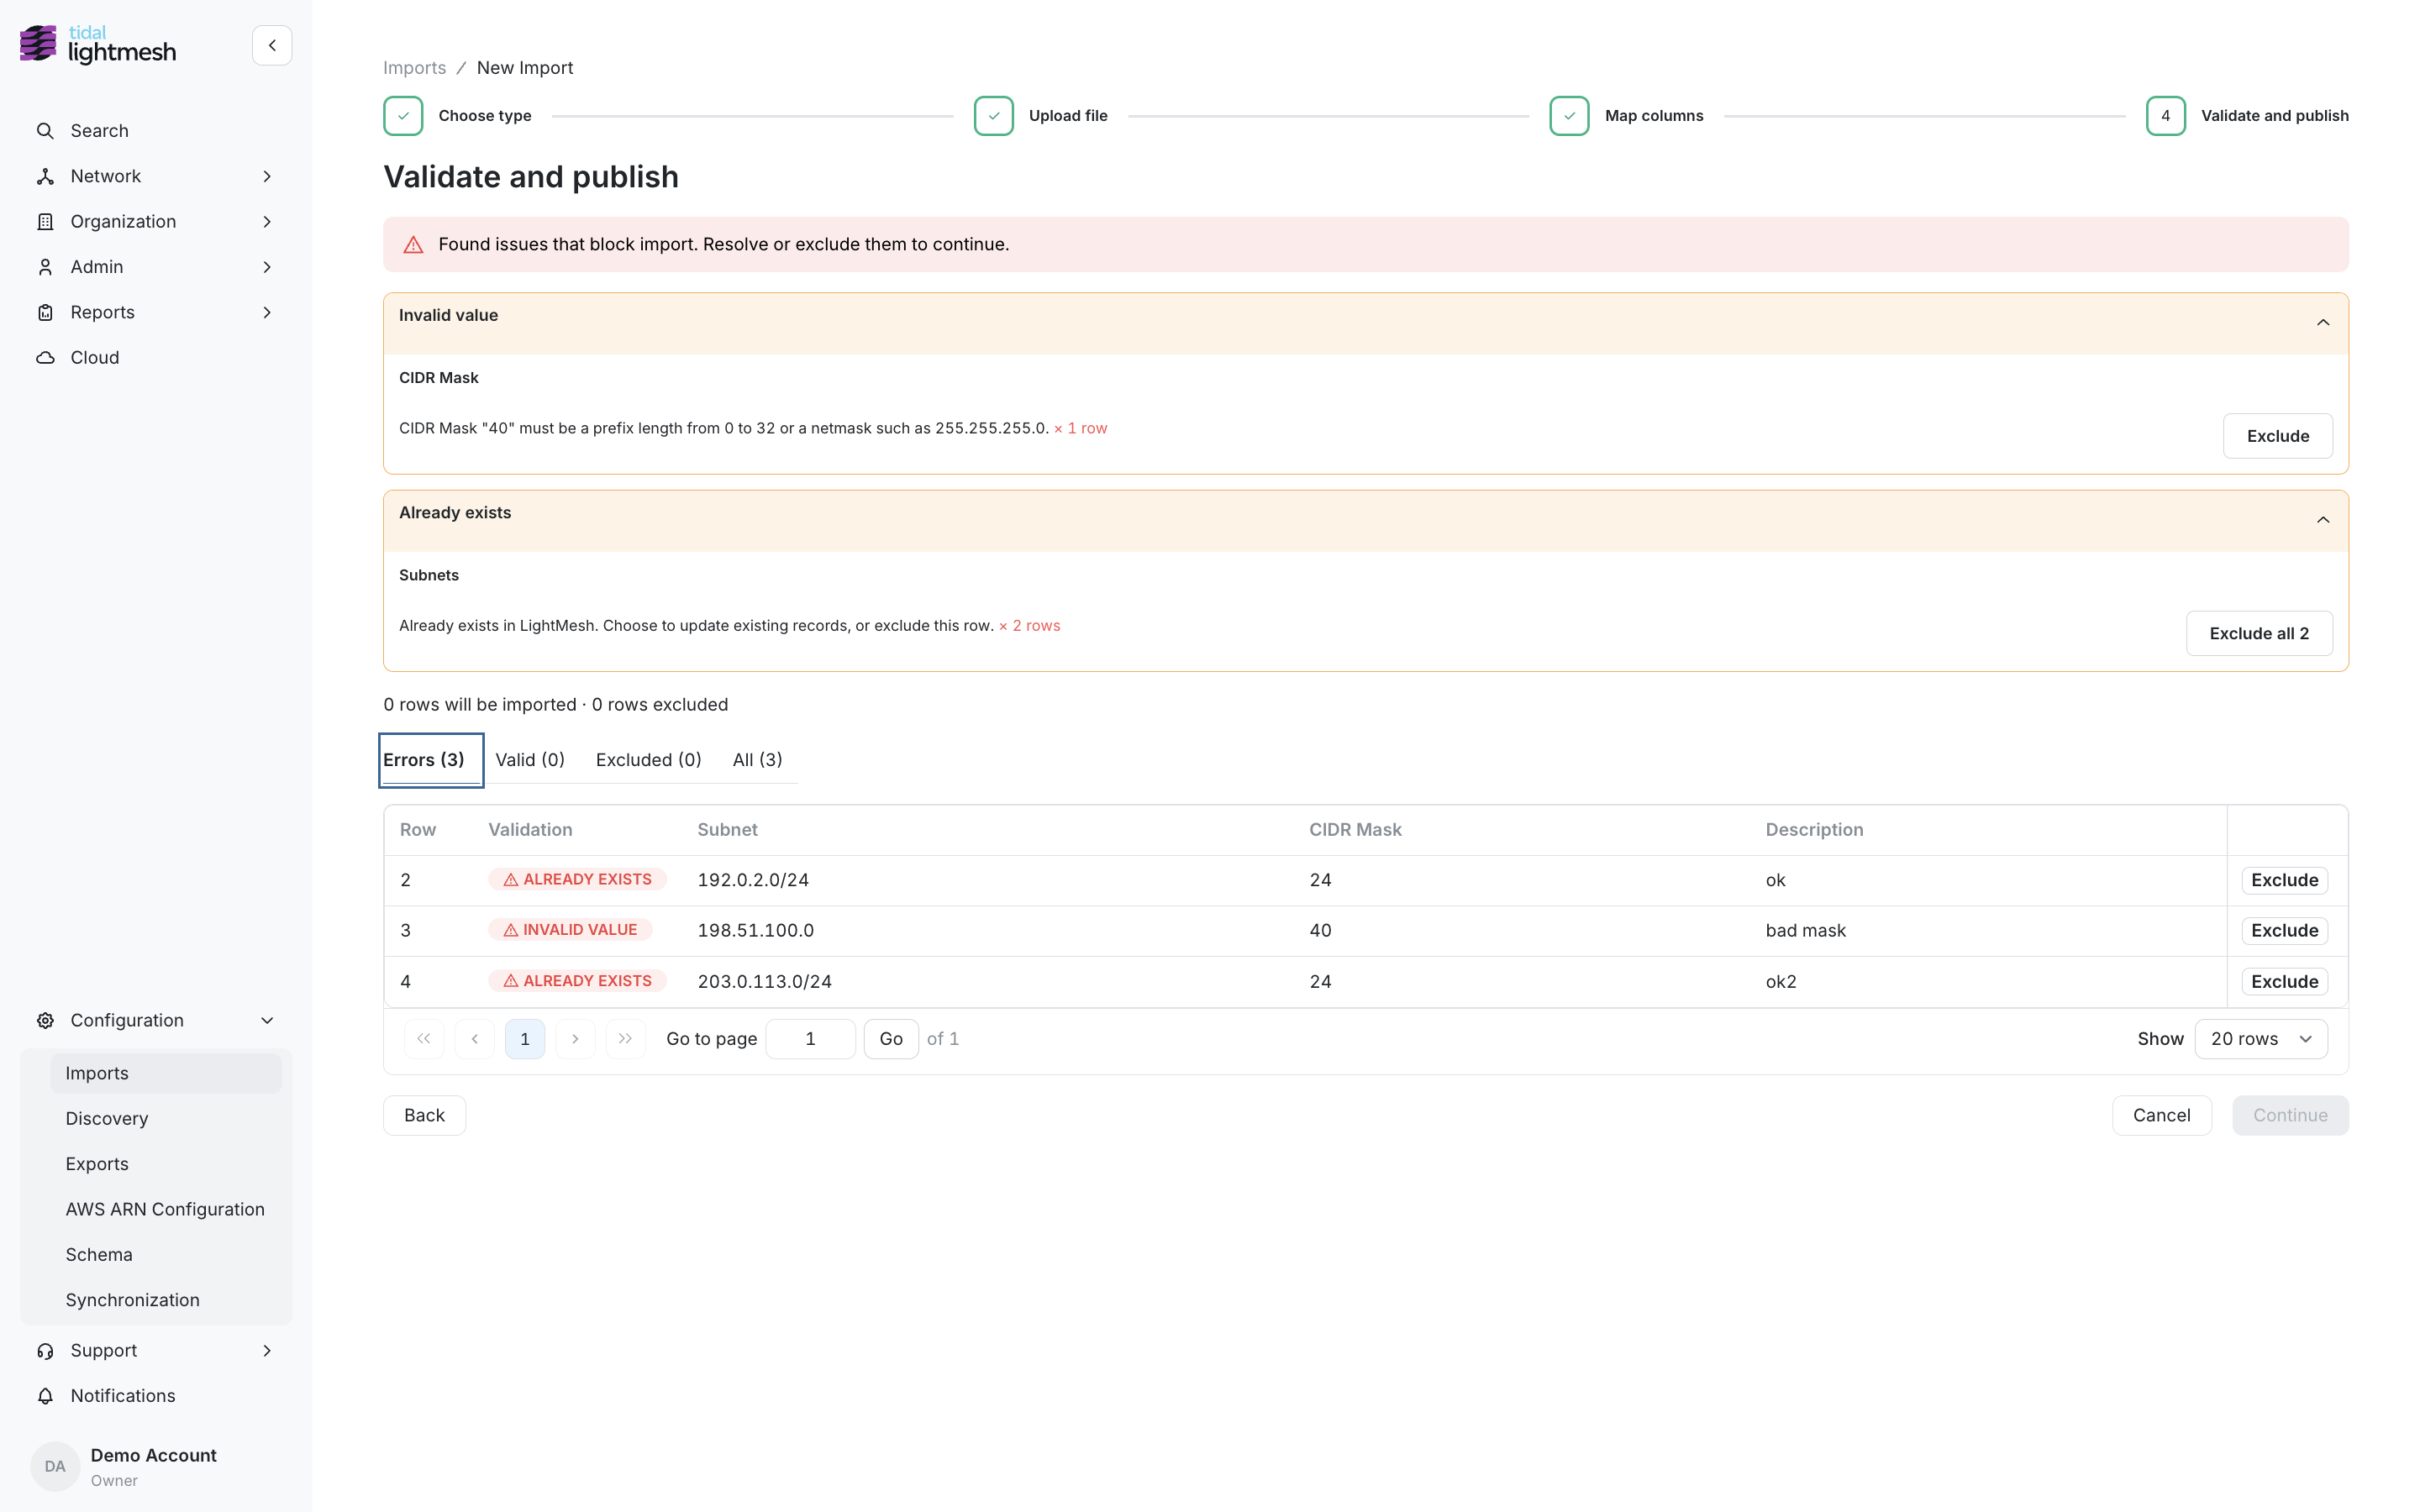Click the red '× 2 rows' link
The height and width of the screenshot is (1512, 2420).
pos(1029,626)
